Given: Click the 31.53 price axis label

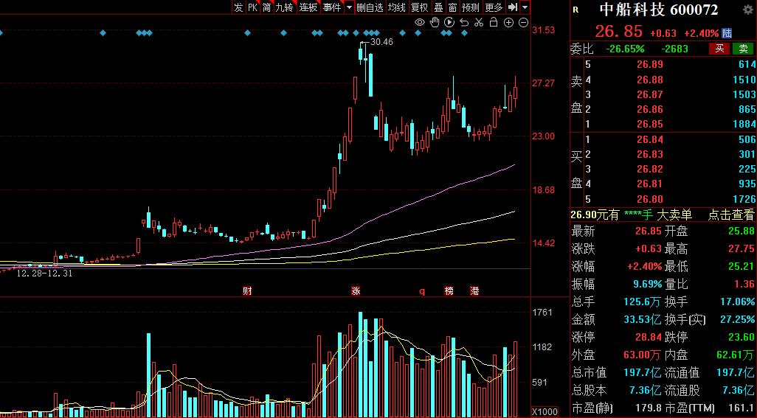Looking at the screenshot, I should tap(544, 30).
